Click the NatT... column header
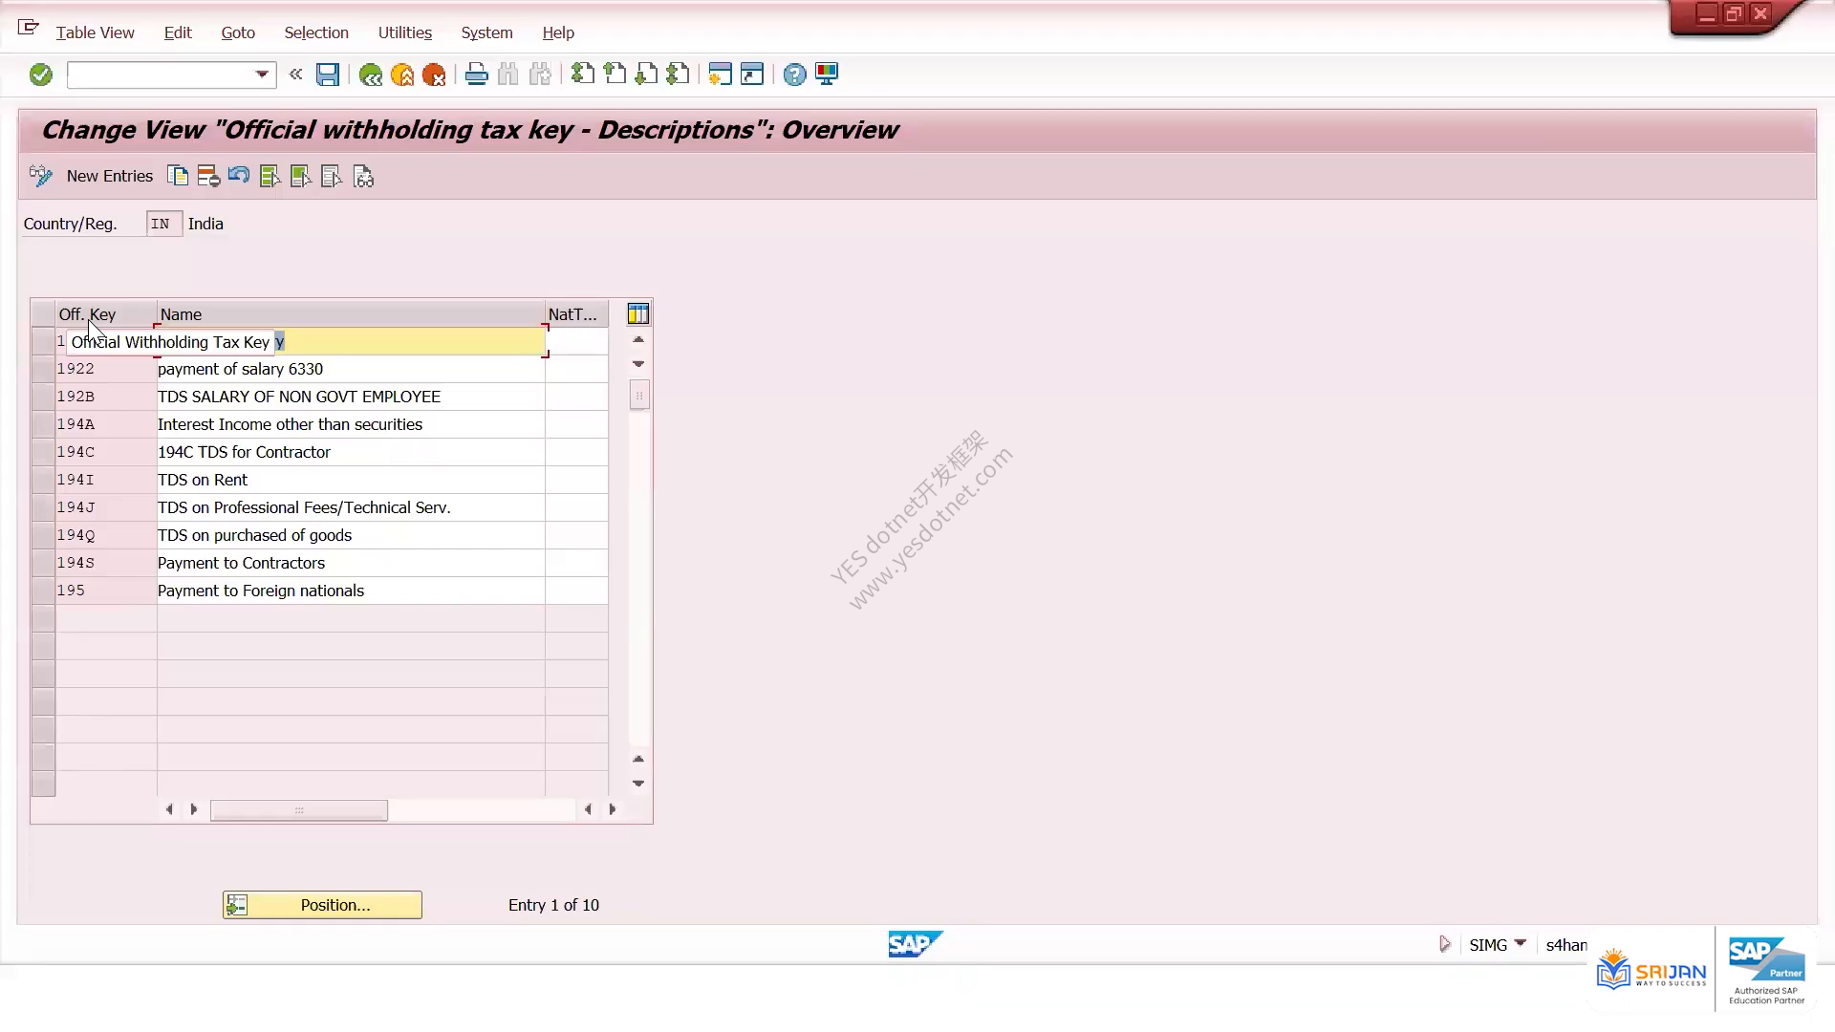Viewport: 1835px width, 1032px height. (x=576, y=314)
